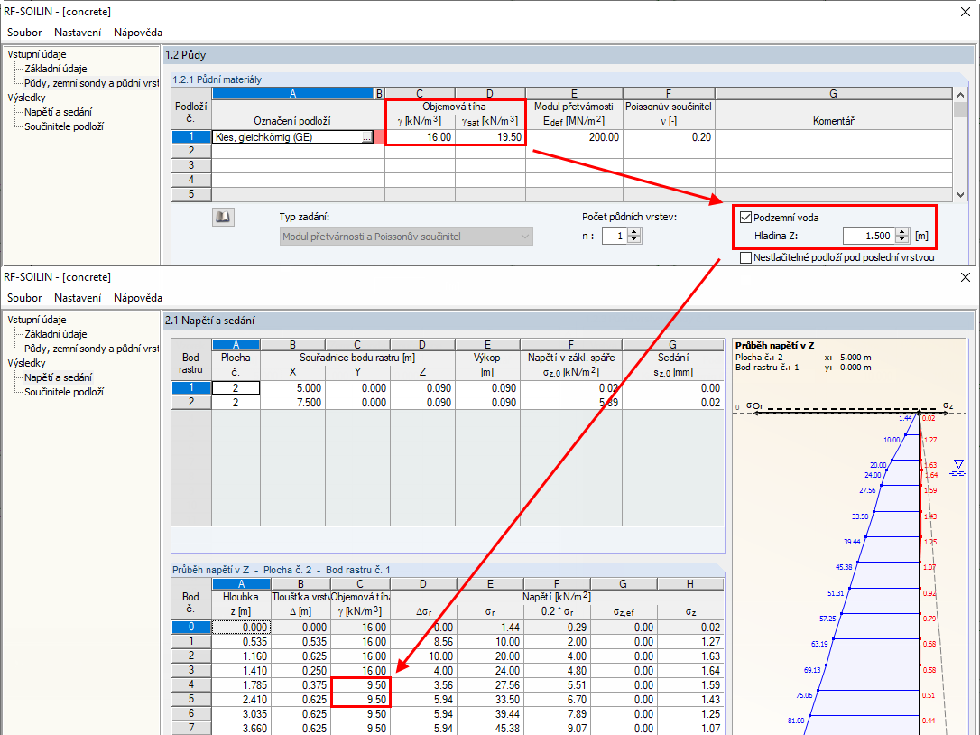Click the red color cell in column B
The image size is (980, 735).
(x=379, y=137)
